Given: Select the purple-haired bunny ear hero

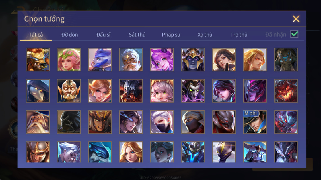Looking at the screenshot, I should (162, 60).
